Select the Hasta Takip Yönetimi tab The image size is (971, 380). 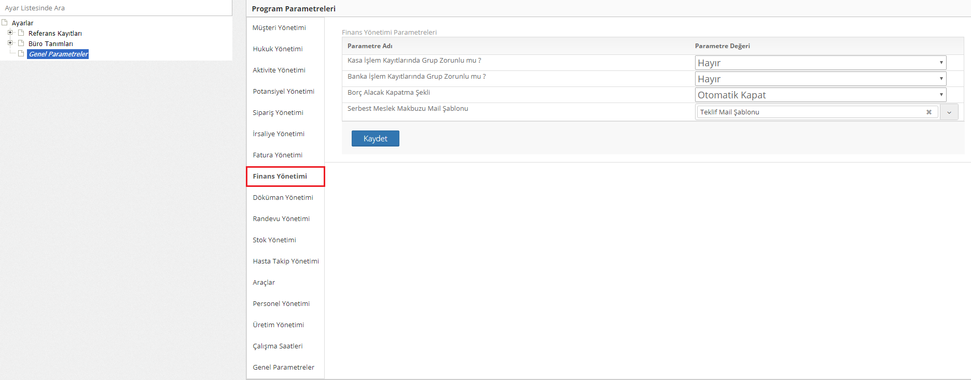tap(286, 261)
